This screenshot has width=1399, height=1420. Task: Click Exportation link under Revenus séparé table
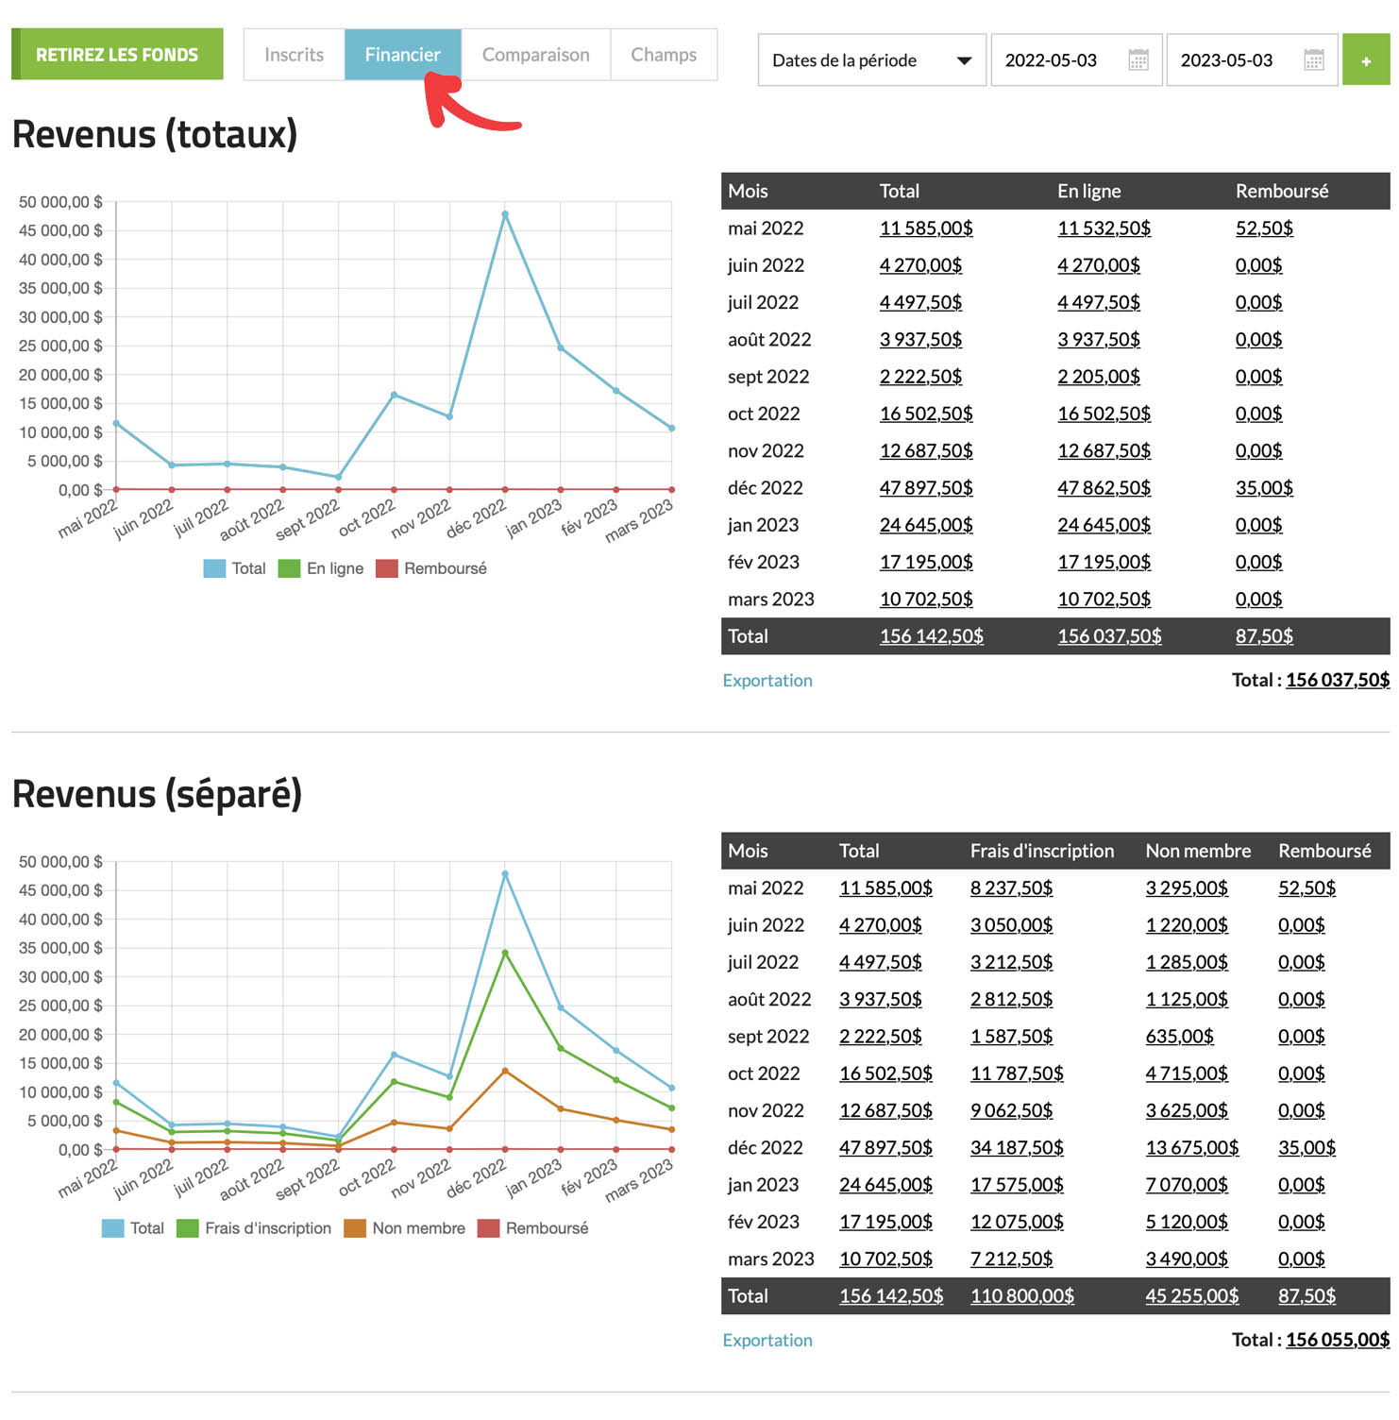pyautogui.click(x=767, y=1341)
